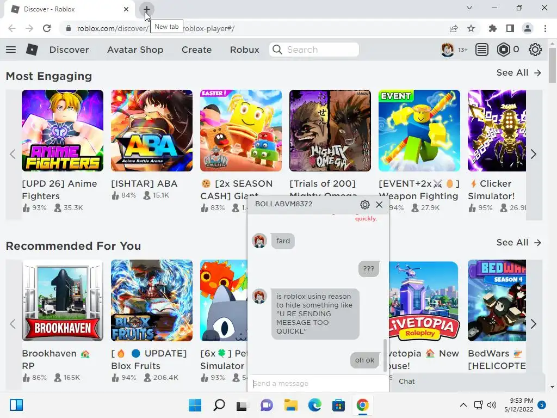The image size is (557, 418).
Task: Open Brookhaven RP thumbnail
Action: pyautogui.click(x=63, y=300)
